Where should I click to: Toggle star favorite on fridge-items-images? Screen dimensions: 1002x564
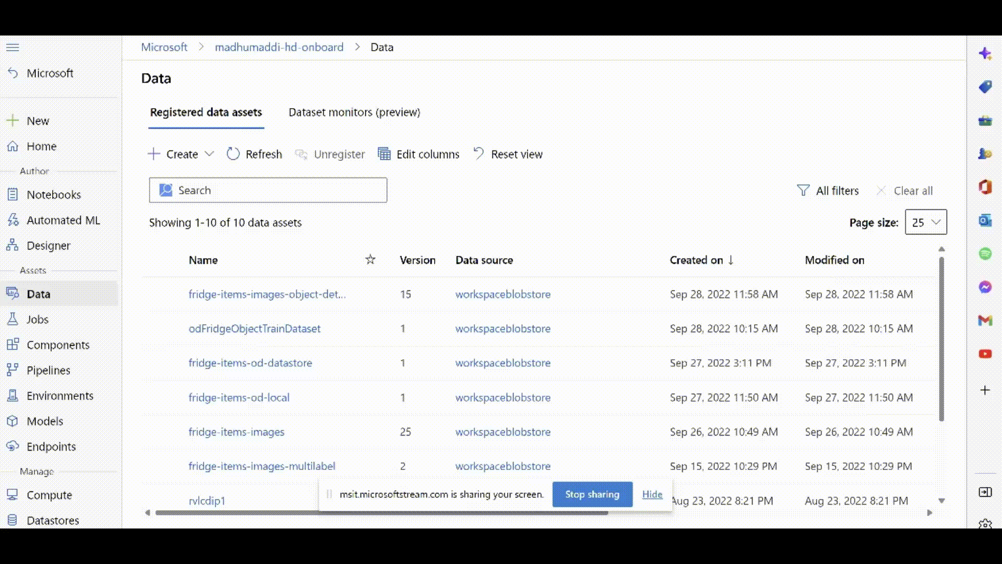click(x=370, y=432)
